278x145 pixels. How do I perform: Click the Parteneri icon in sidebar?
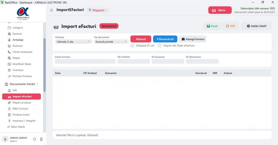click(9, 46)
